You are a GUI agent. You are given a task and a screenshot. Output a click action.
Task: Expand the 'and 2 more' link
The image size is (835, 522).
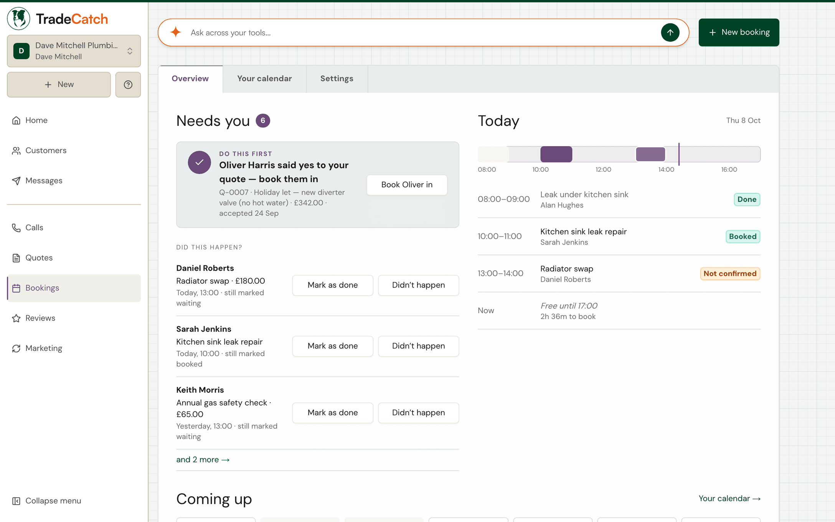pos(203,460)
